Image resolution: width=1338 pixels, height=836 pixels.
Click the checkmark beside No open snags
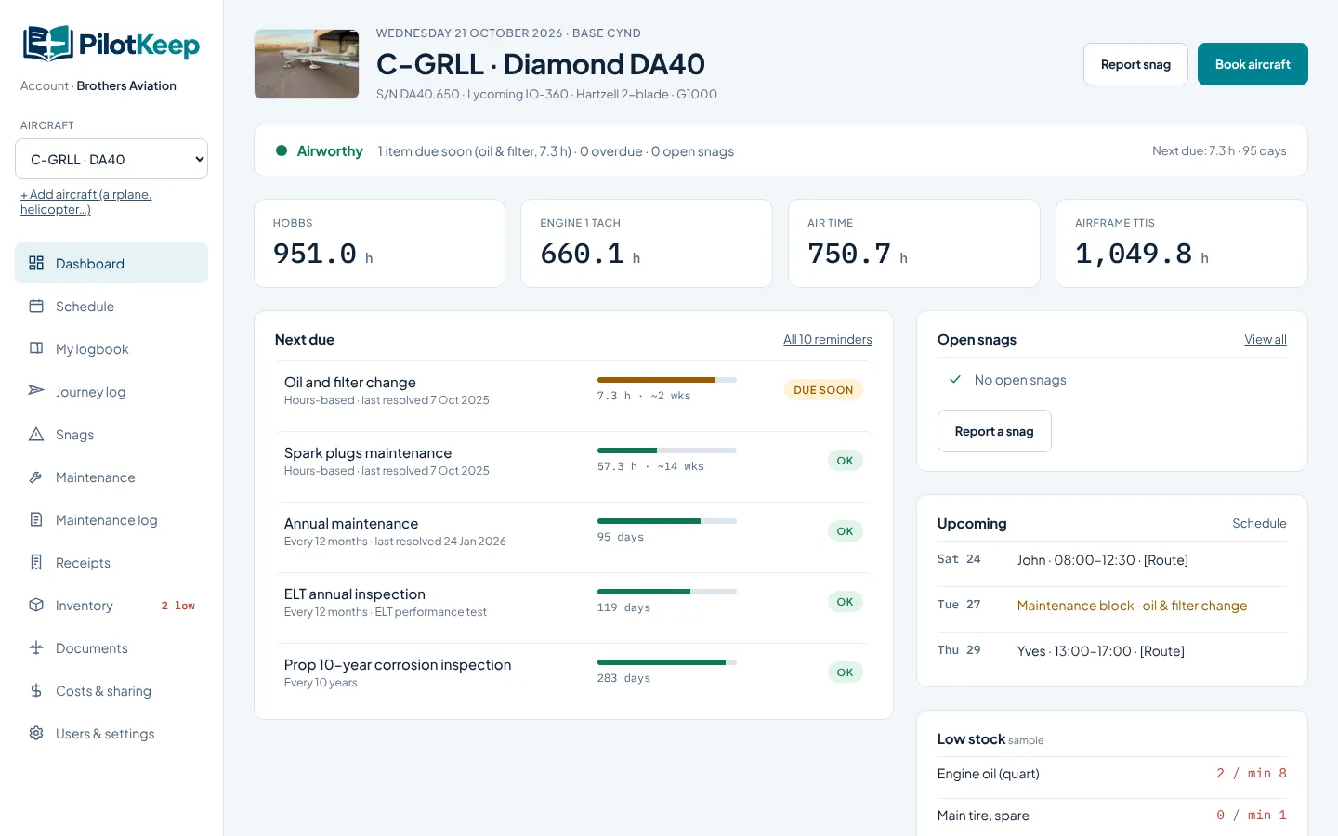pos(955,379)
